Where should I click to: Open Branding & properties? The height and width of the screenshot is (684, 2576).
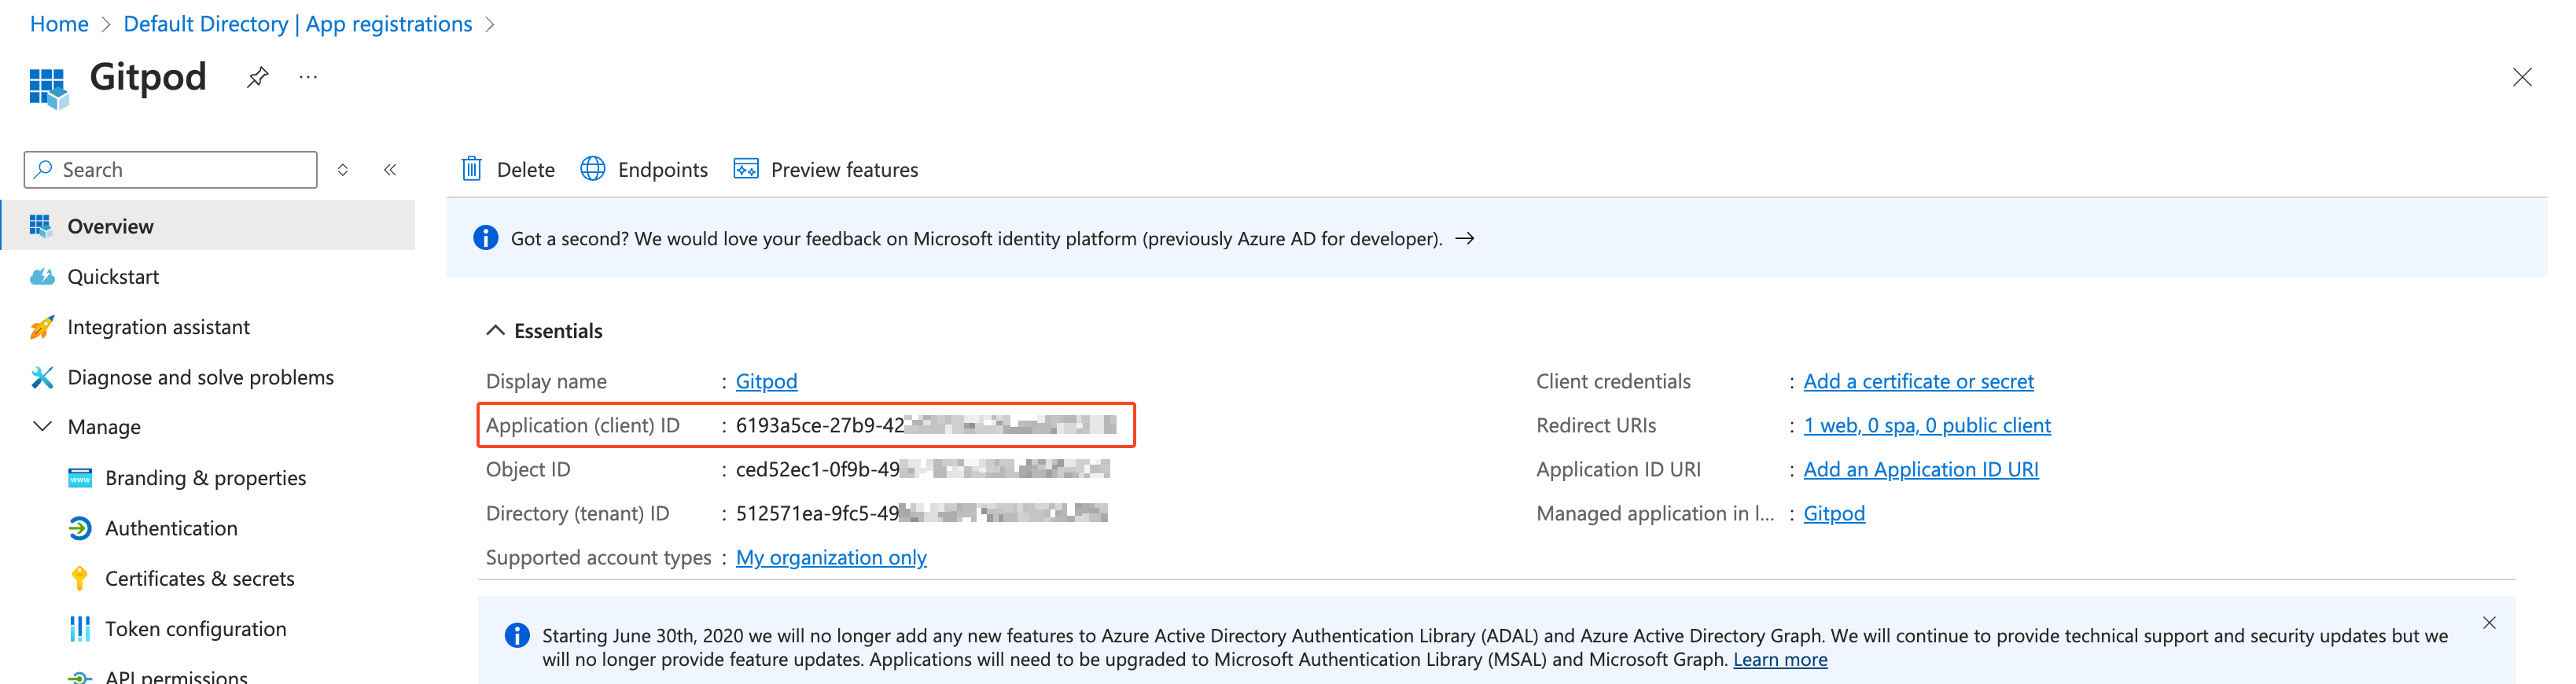point(206,478)
